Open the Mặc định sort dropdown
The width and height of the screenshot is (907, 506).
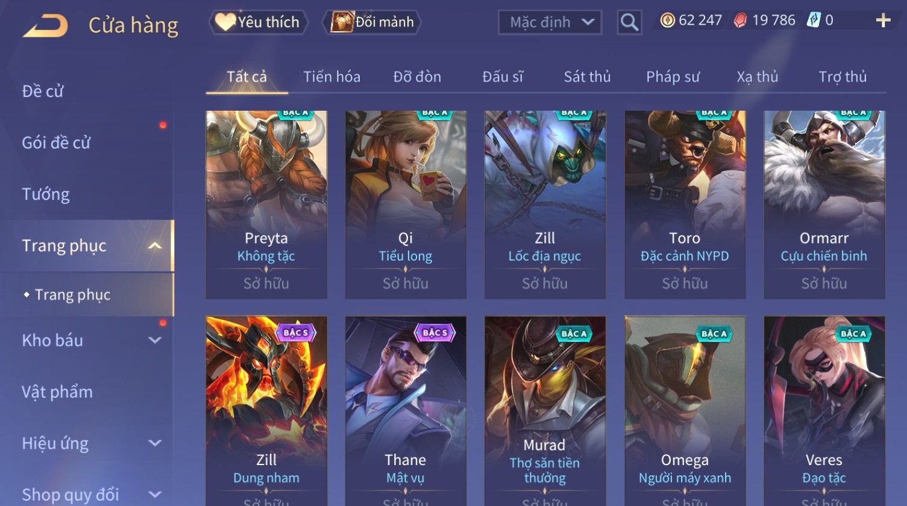[550, 22]
